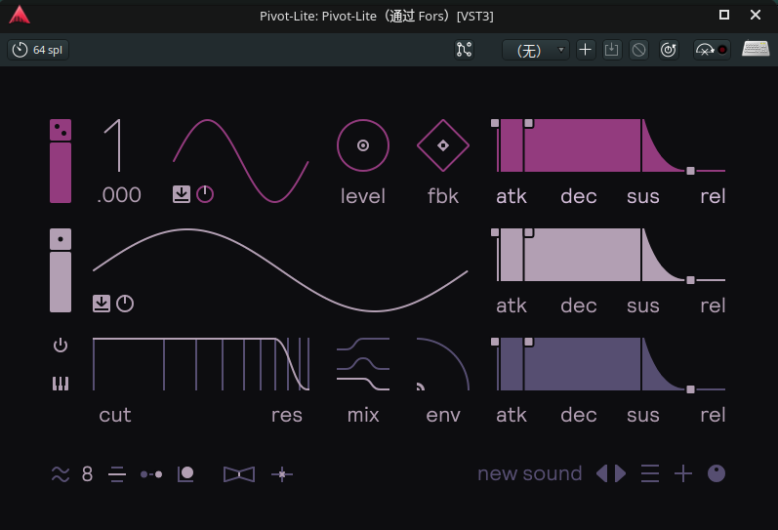Click the host bypass circle-slash icon

click(638, 50)
